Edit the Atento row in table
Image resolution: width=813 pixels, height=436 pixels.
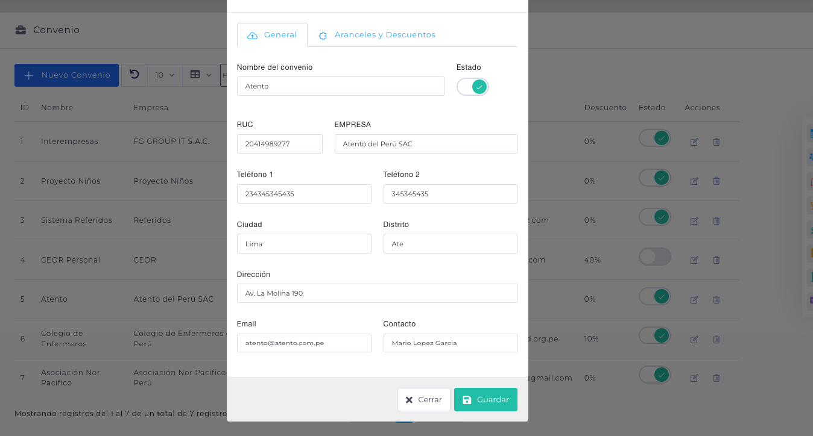click(x=694, y=300)
